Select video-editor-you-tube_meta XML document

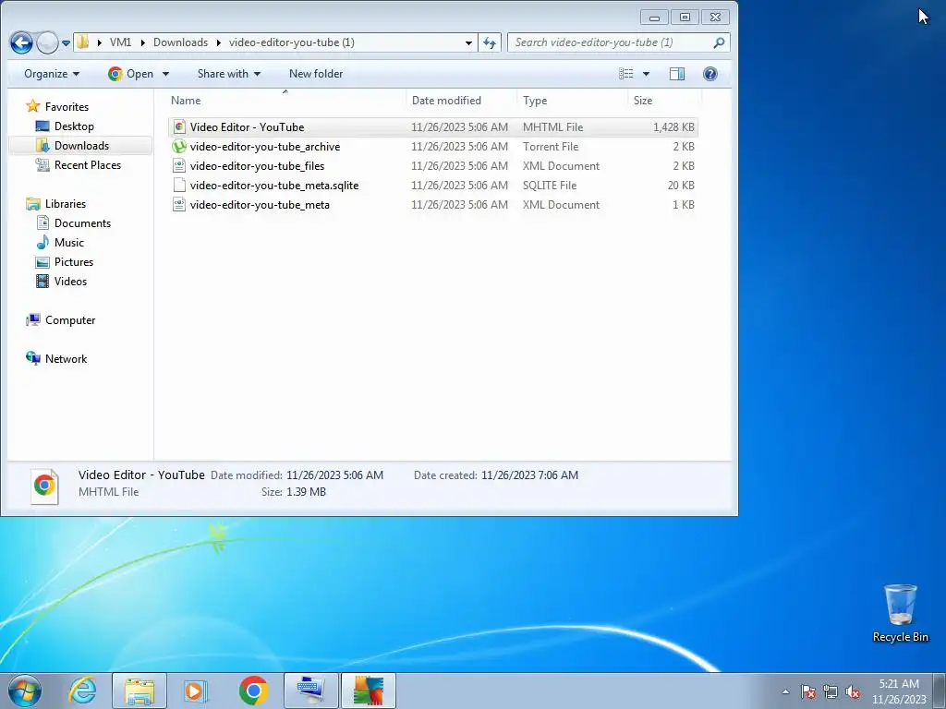coord(432,204)
